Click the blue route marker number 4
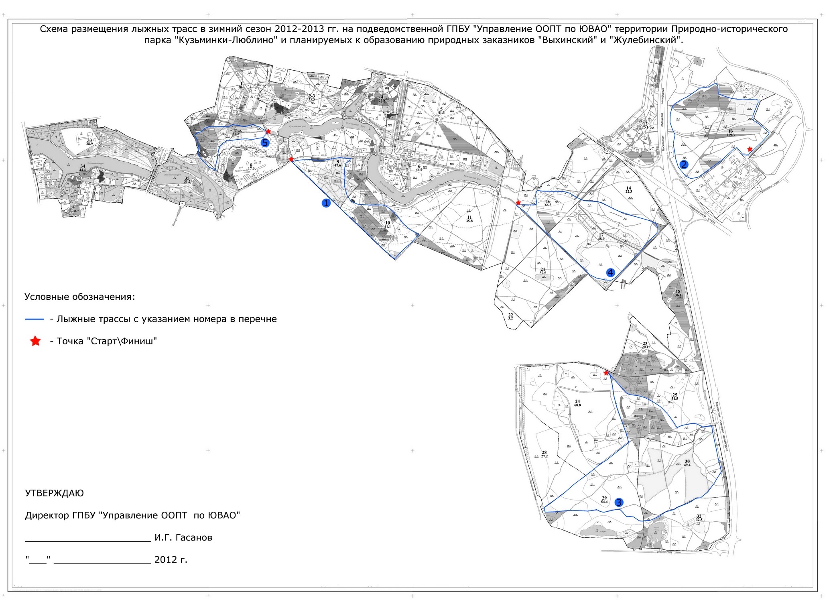The height and width of the screenshot is (602, 837). click(610, 273)
